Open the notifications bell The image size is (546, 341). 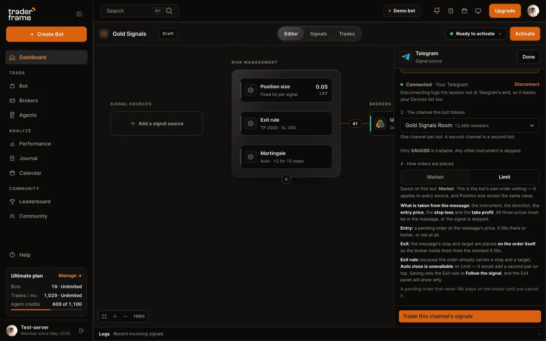(x=437, y=11)
